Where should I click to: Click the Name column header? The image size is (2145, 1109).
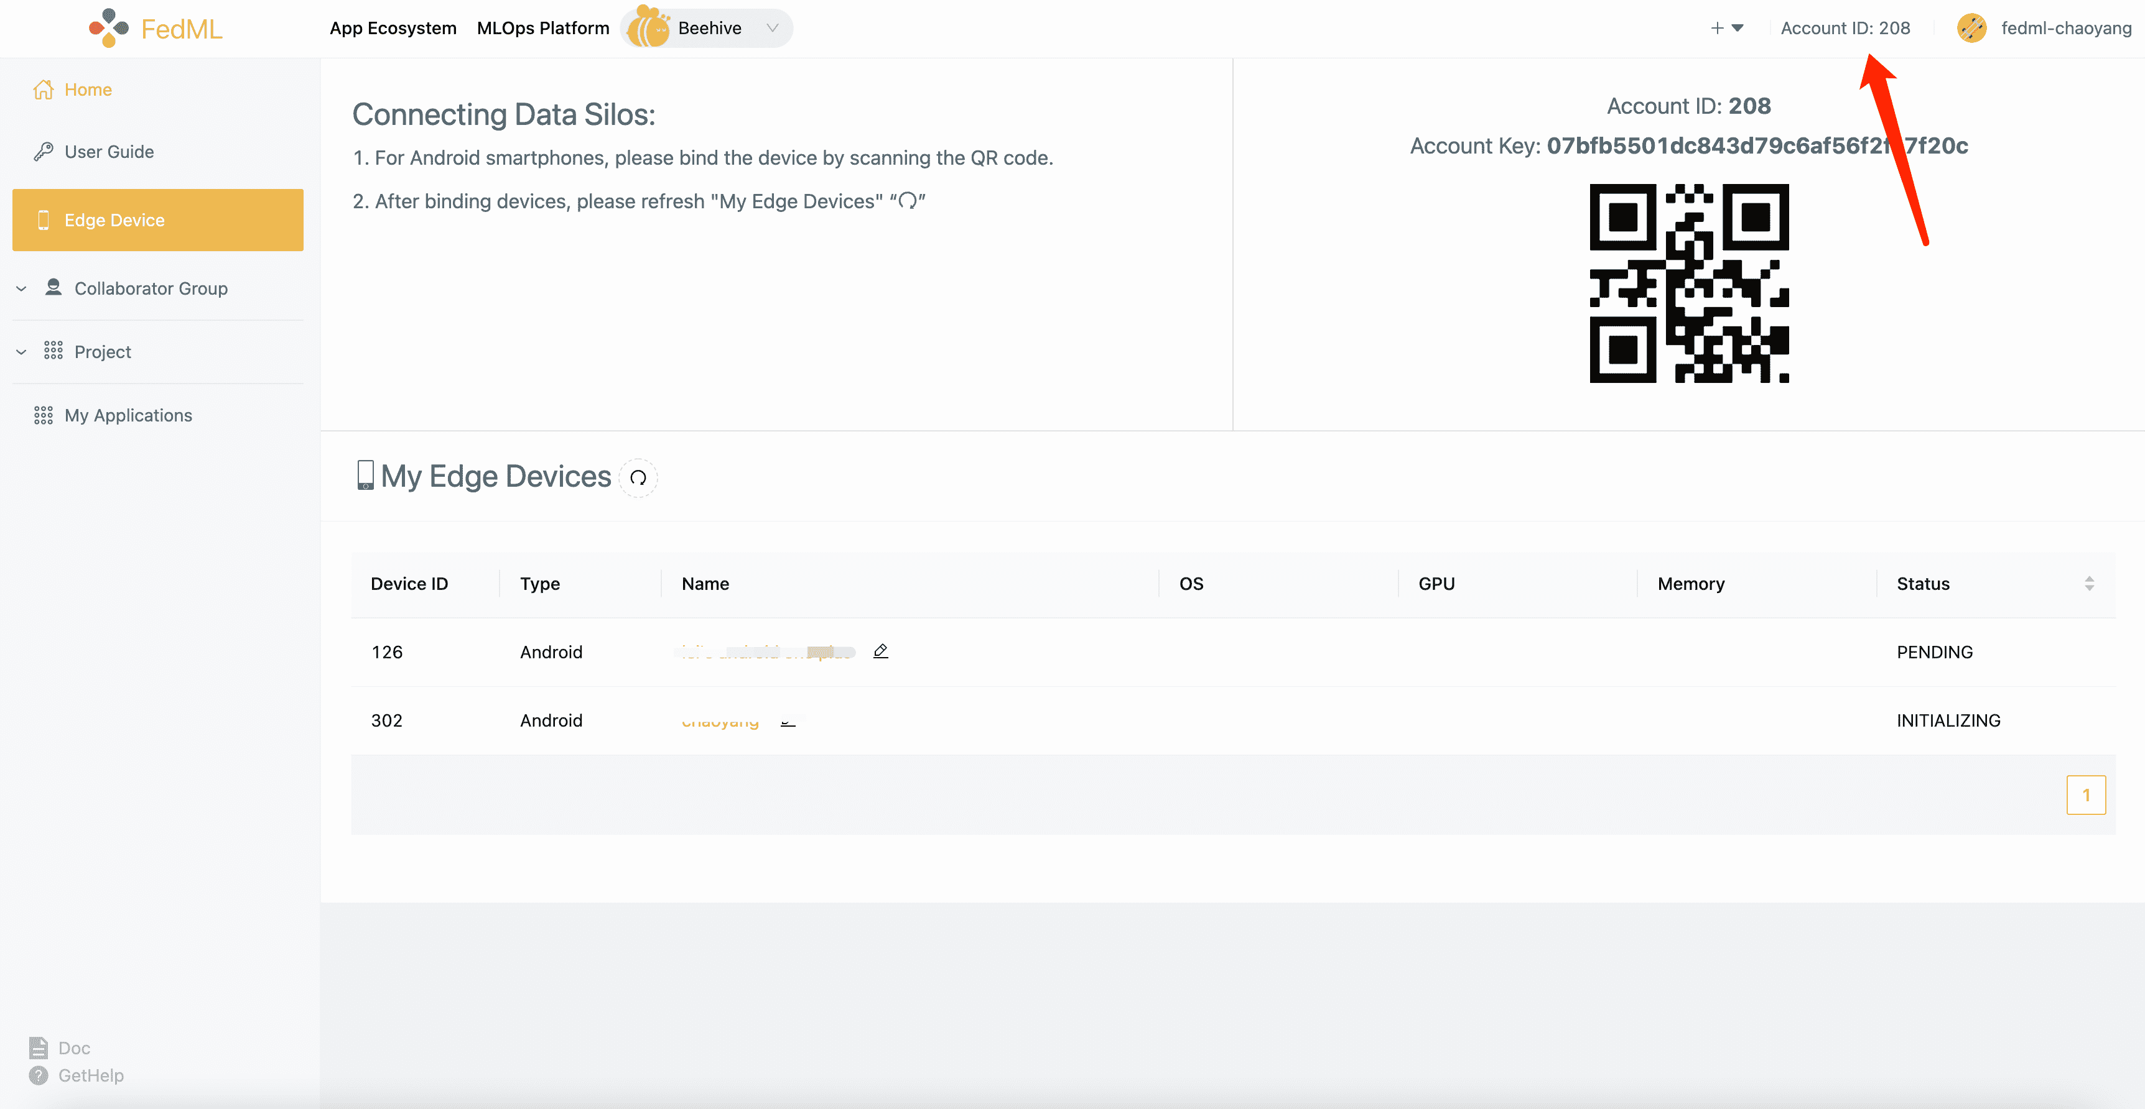coord(705,584)
